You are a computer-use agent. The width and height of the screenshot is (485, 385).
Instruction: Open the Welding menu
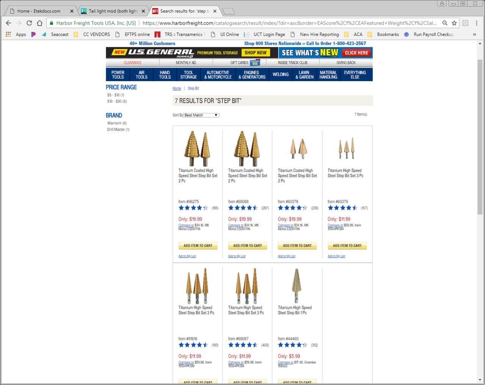point(281,75)
